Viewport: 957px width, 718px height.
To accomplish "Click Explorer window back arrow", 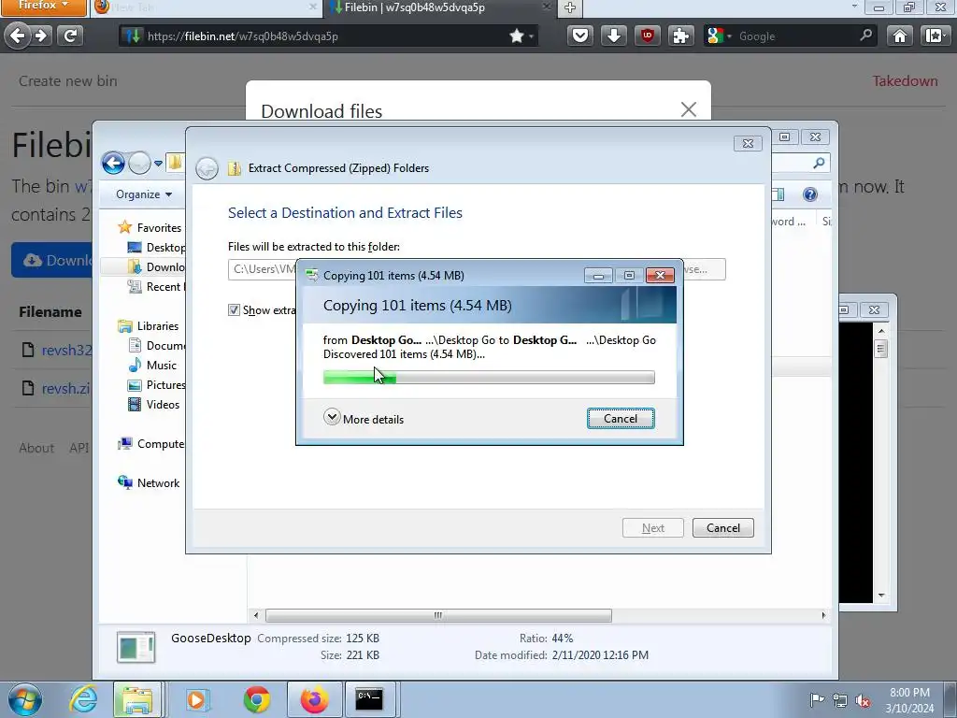I will click(113, 163).
